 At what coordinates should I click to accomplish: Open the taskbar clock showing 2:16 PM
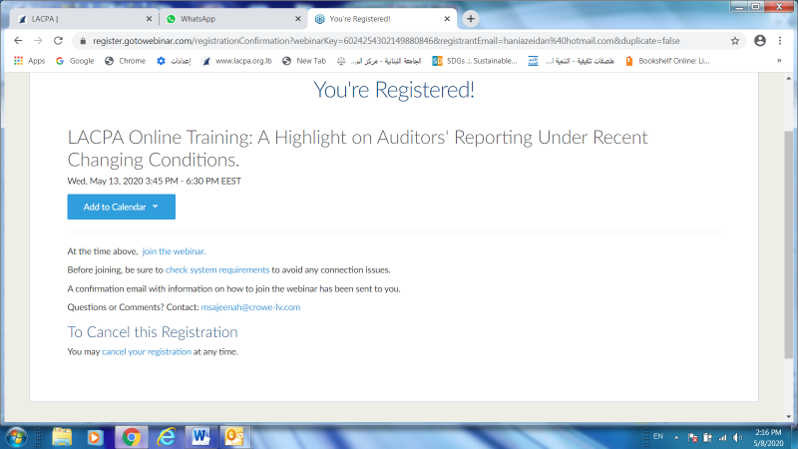coord(768,438)
